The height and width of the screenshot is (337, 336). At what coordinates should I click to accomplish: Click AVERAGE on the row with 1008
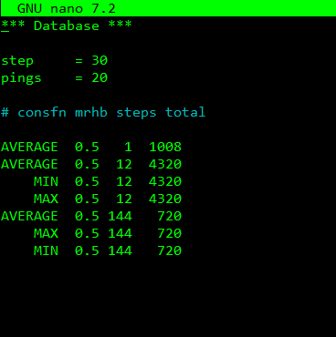coord(29,147)
